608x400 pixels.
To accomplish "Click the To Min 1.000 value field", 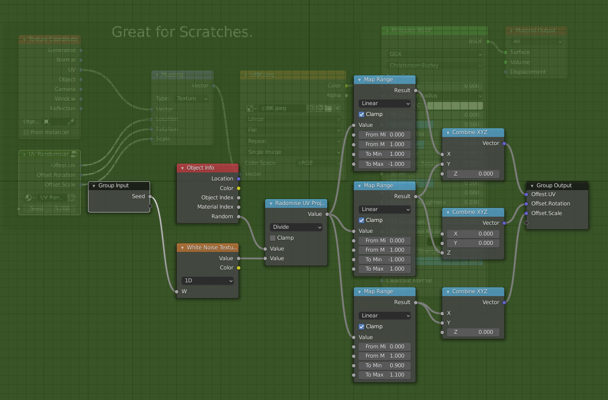I will 384,154.
